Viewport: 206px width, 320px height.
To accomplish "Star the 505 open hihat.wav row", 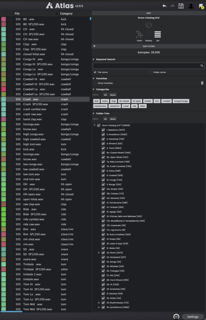I will (x=10, y=199).
